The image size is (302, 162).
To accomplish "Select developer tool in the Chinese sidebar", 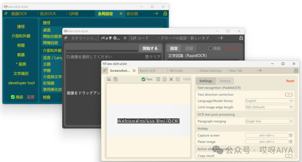I will 21,83.
